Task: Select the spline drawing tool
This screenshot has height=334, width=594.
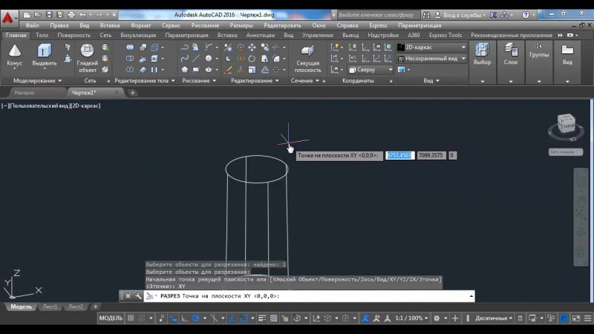Action: [184, 59]
